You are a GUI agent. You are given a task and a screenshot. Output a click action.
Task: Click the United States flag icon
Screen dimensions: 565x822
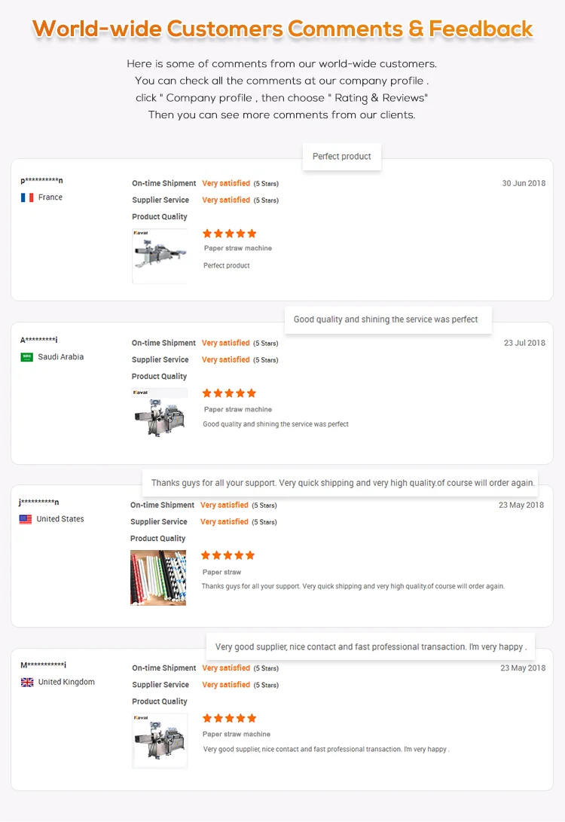26,519
